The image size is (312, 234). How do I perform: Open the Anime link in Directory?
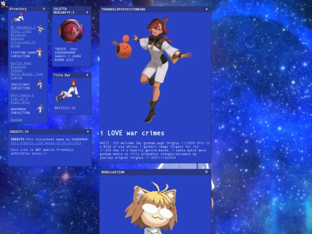(16, 46)
